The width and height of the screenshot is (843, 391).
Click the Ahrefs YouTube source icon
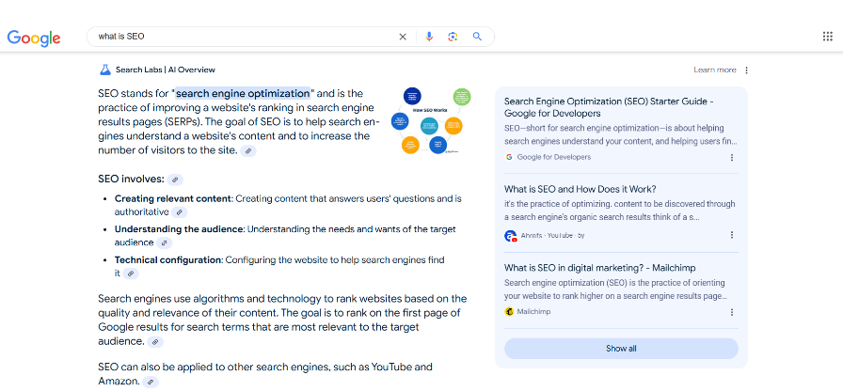pyautogui.click(x=511, y=236)
